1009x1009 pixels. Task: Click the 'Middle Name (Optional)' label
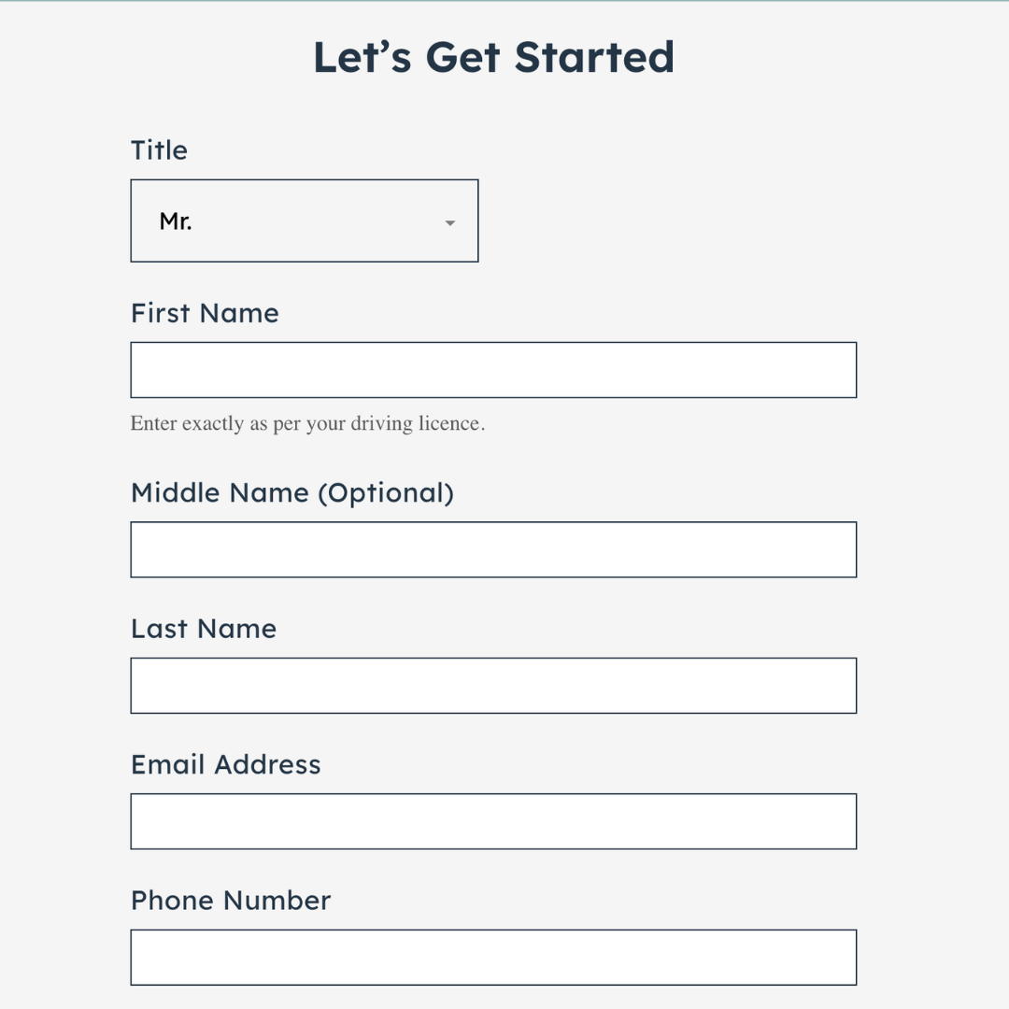click(x=291, y=492)
